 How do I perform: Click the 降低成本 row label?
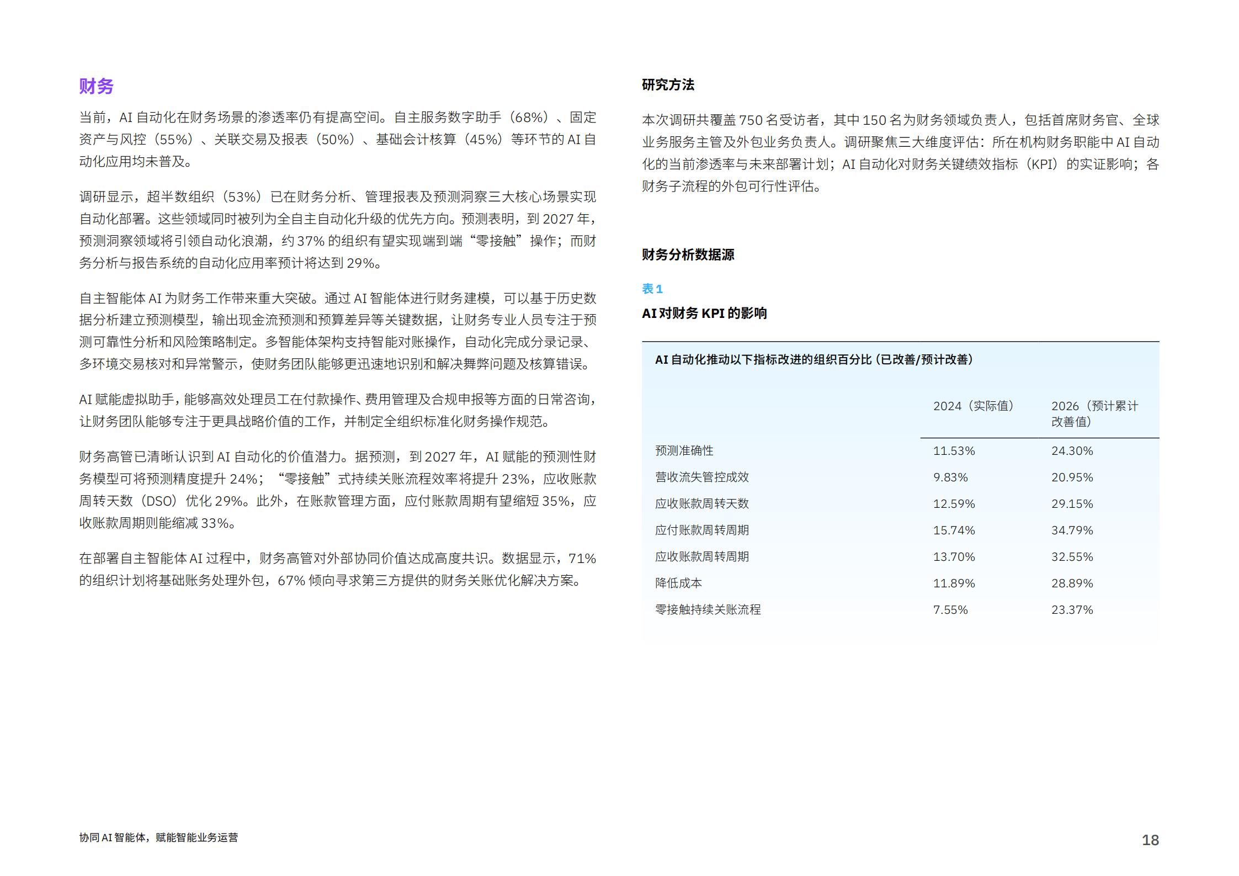[679, 583]
